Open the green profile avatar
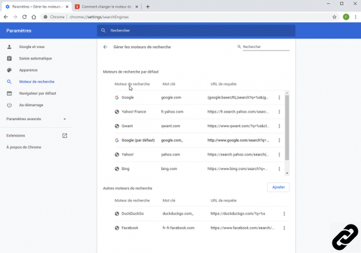 [346, 17]
